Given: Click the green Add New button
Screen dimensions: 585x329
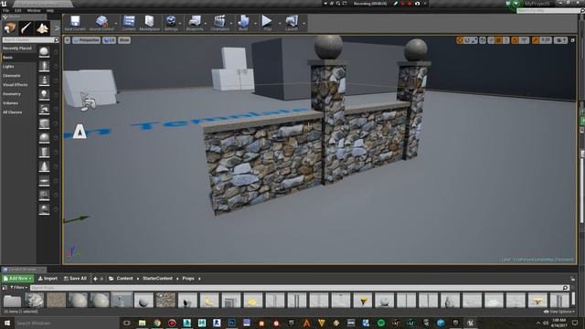Looking at the screenshot, I should point(17,278).
